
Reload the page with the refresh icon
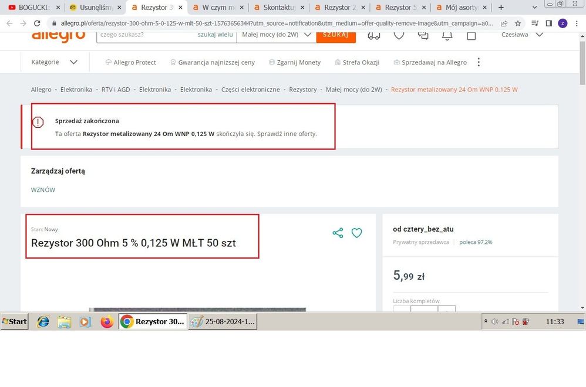point(36,23)
